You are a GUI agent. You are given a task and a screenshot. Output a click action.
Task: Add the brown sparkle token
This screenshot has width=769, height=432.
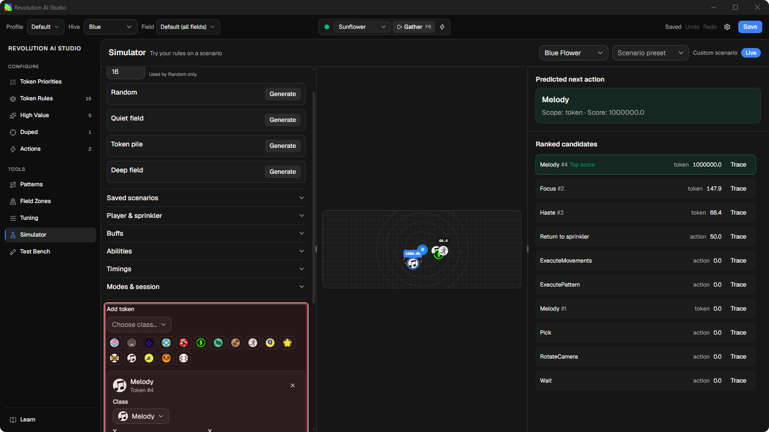coord(236,343)
